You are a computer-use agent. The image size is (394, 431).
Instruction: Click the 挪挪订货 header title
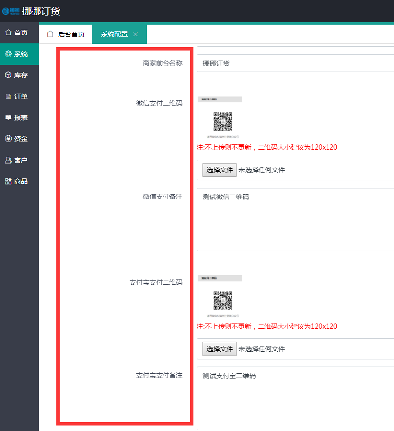point(41,11)
